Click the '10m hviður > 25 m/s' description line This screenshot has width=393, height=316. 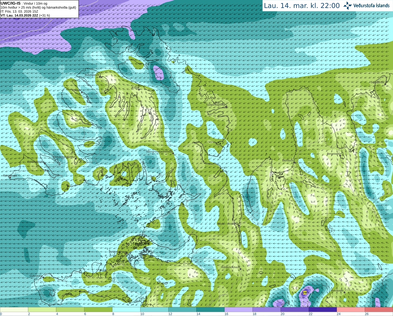38,7
